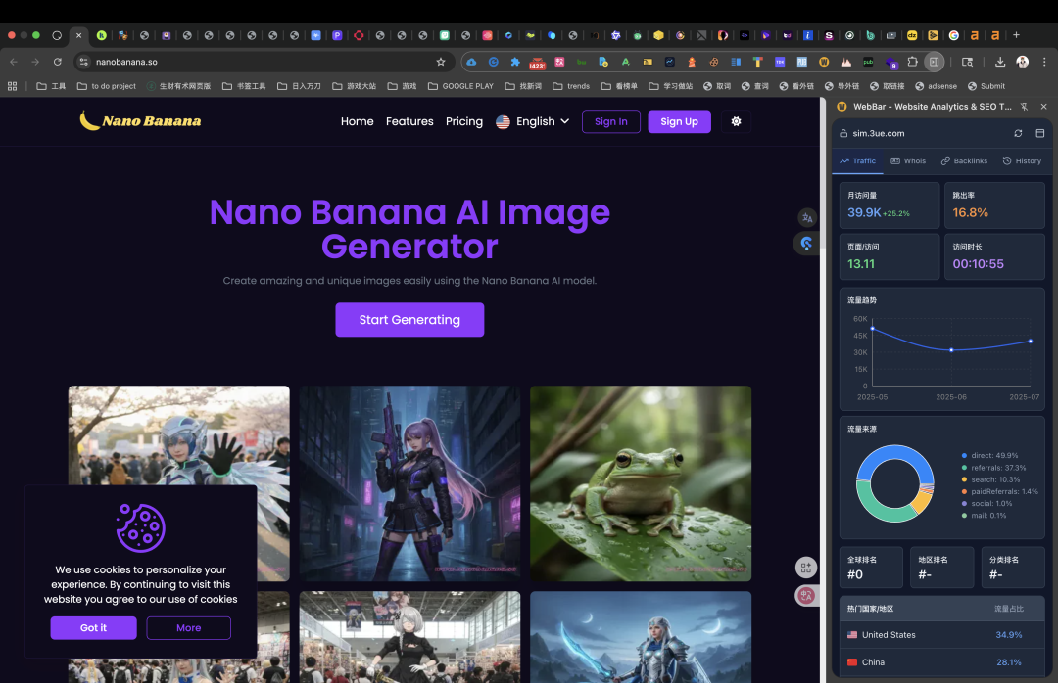Open the to do project bookmarks folder

coord(107,86)
